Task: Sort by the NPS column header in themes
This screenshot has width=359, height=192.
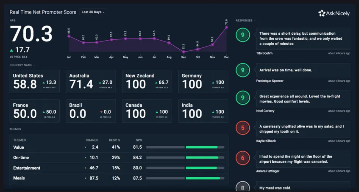Action: pos(139,140)
